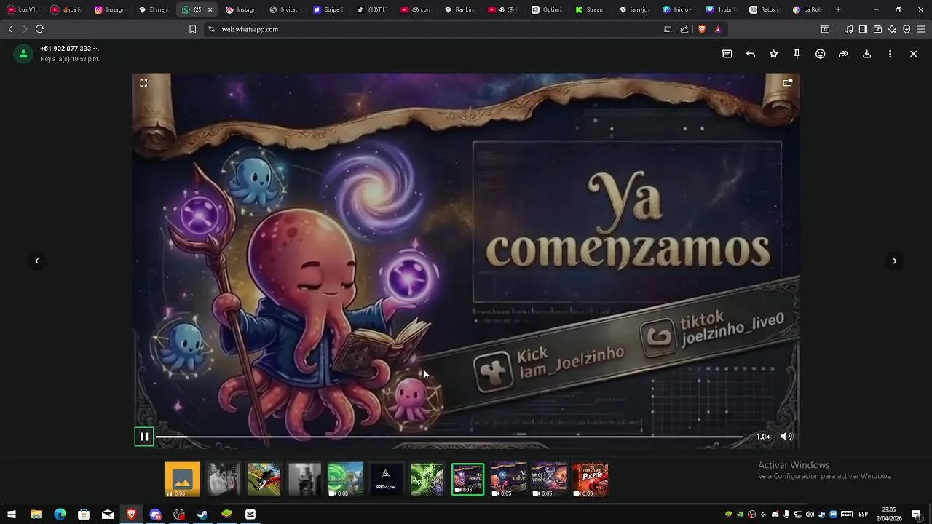Launch Steam from the taskbar
The image size is (932, 524).
pyautogui.click(x=202, y=515)
